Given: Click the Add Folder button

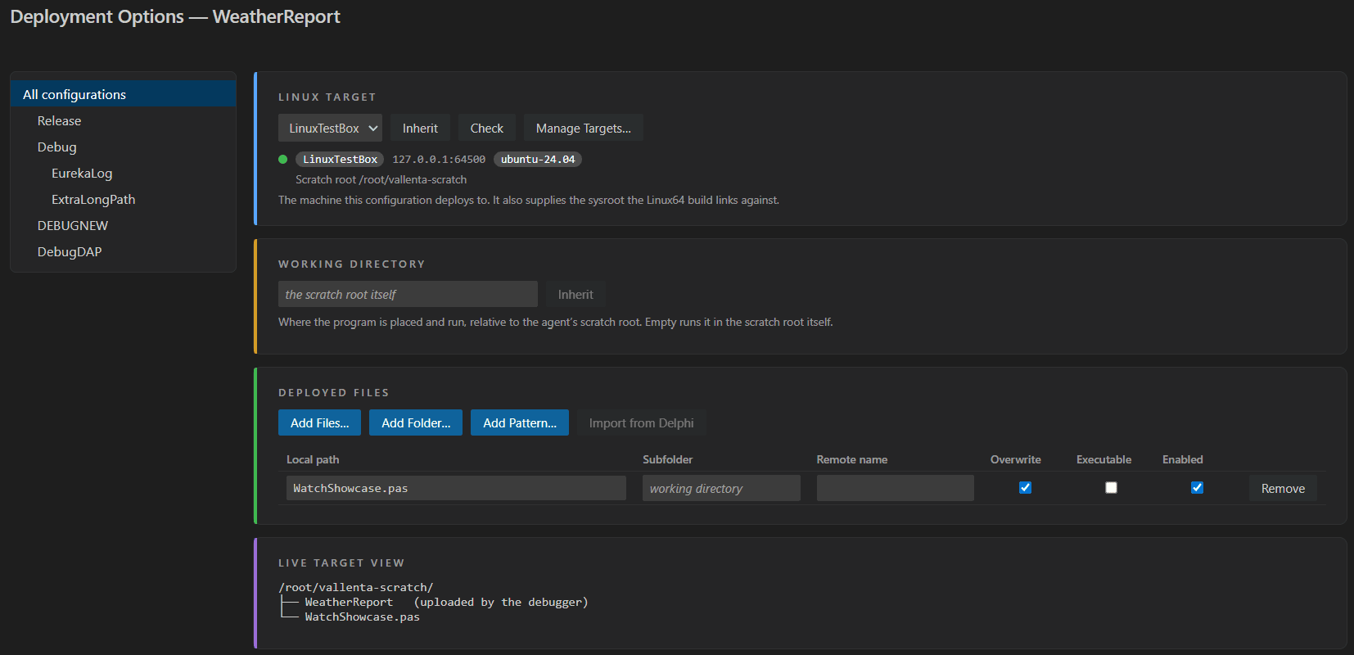Looking at the screenshot, I should (416, 422).
